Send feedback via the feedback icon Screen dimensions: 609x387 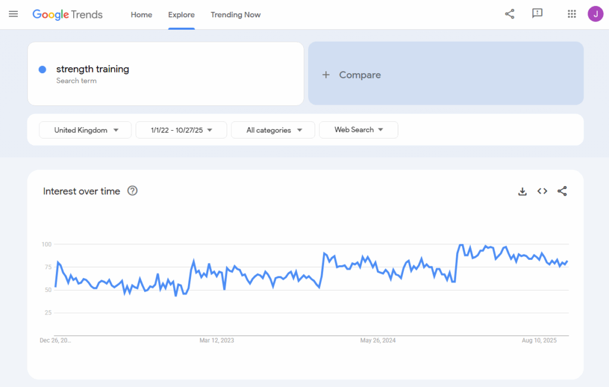coord(537,14)
